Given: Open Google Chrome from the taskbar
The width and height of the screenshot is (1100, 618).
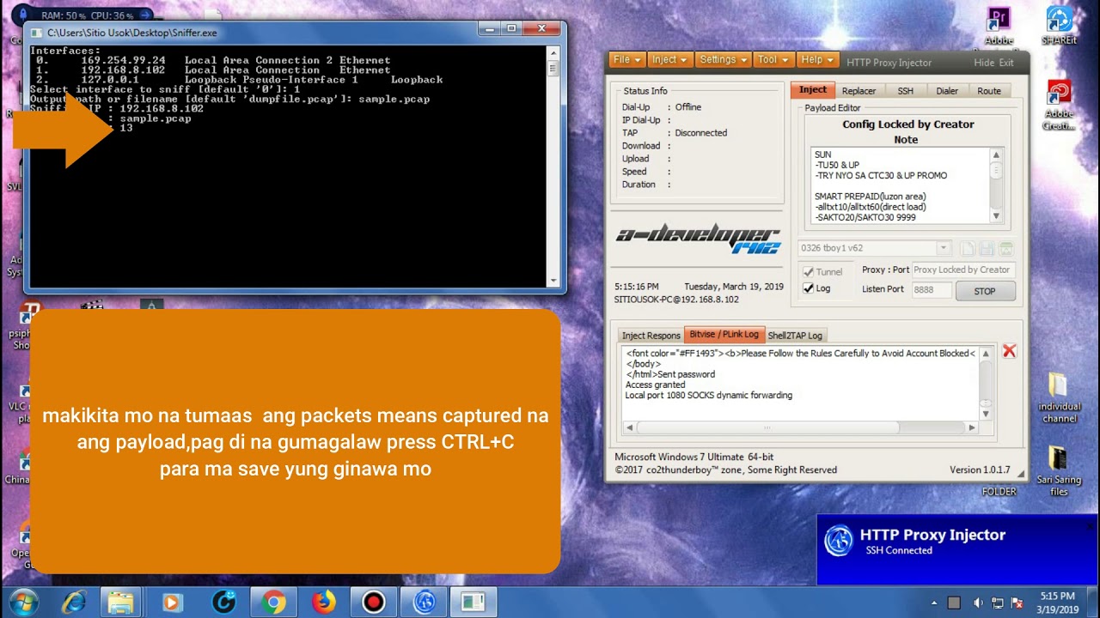Looking at the screenshot, I should [273, 603].
